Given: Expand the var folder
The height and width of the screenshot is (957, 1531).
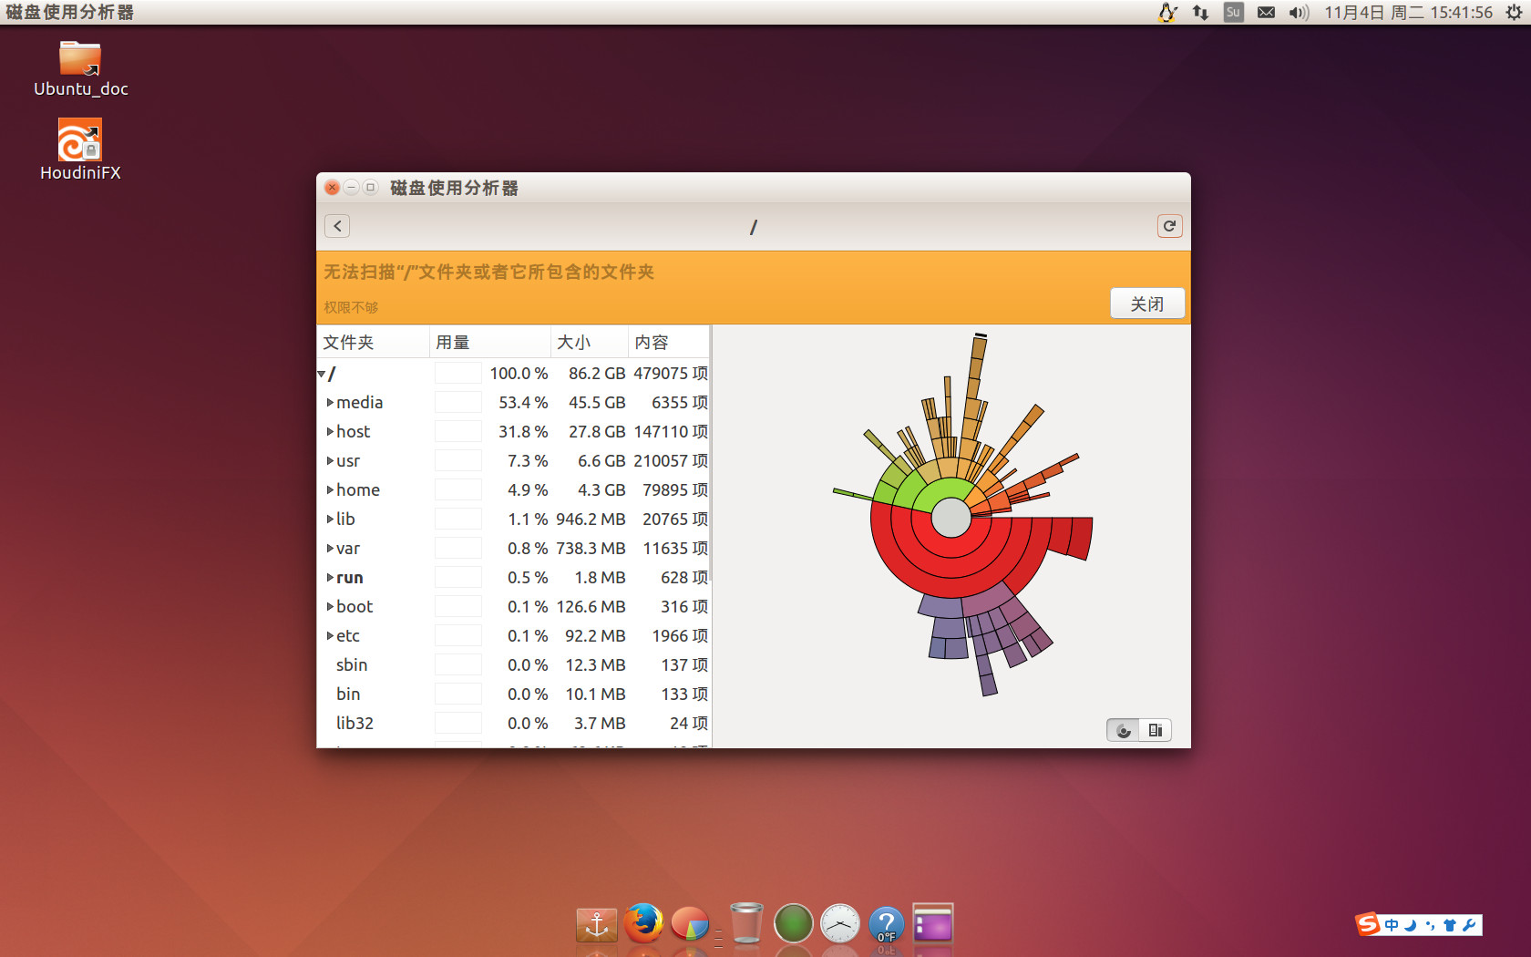Looking at the screenshot, I should click(330, 549).
